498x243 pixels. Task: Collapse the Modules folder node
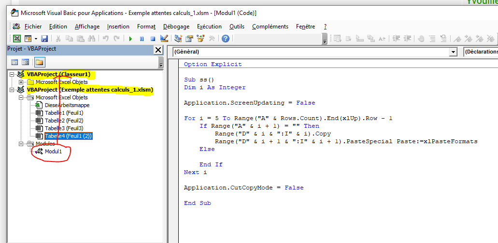point(21,144)
